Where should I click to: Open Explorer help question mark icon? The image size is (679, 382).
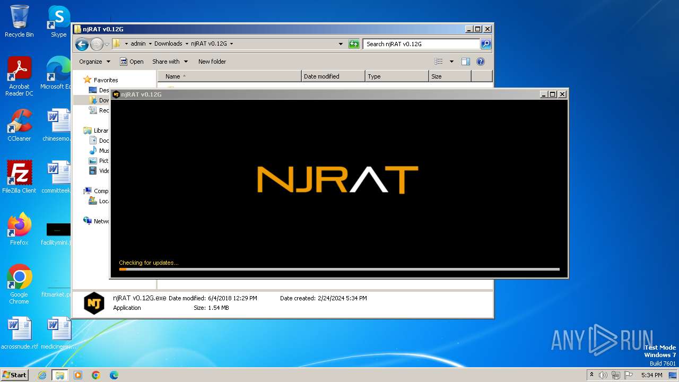(x=481, y=62)
